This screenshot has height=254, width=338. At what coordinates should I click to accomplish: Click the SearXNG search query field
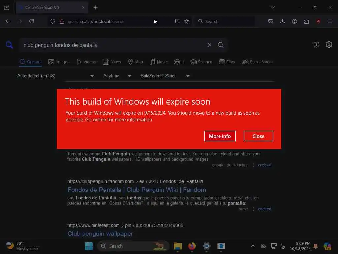coord(112,45)
